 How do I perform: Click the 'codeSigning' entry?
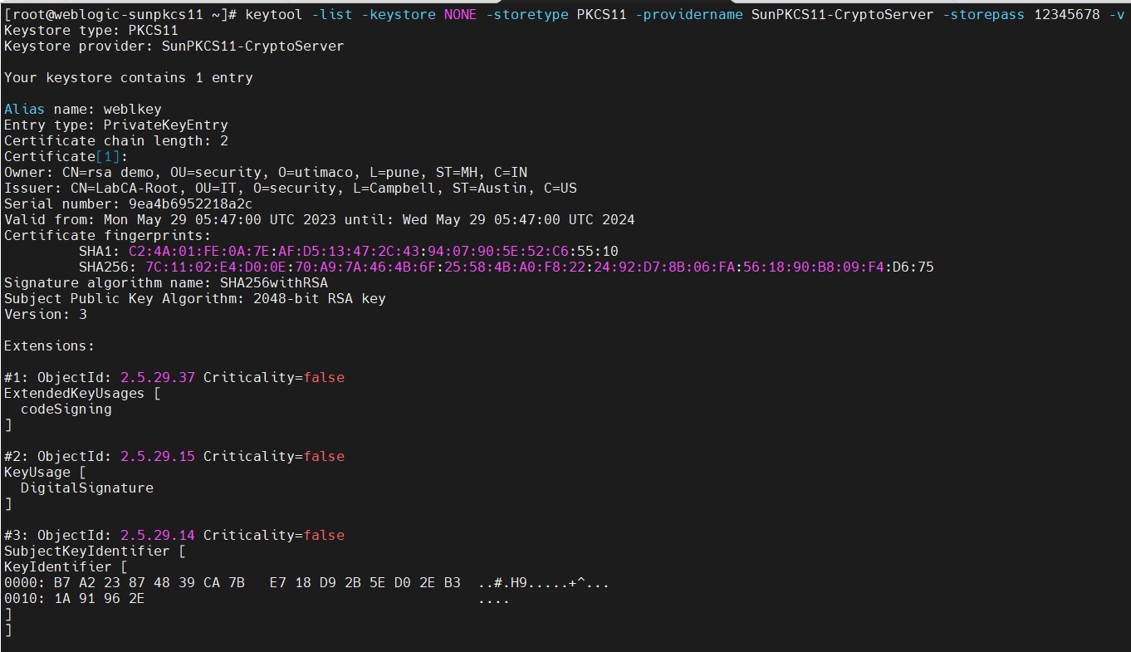pyautogui.click(x=66, y=409)
